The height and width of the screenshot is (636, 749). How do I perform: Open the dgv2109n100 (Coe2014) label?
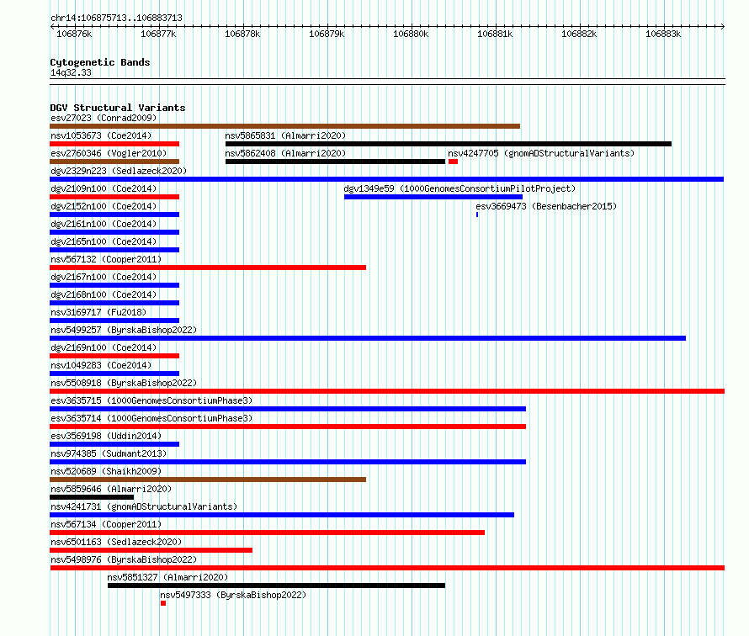[104, 188]
